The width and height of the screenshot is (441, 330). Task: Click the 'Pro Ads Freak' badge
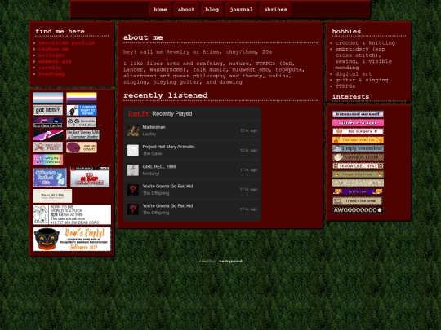pos(48,147)
